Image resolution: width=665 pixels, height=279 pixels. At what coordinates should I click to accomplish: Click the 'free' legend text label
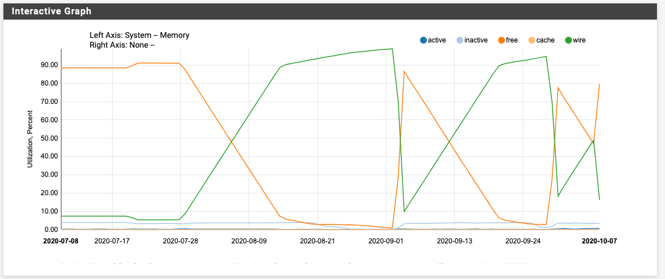[512, 40]
